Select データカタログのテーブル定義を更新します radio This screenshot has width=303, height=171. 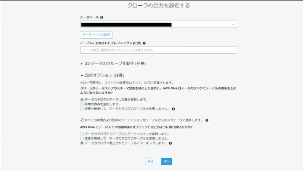point(82,99)
